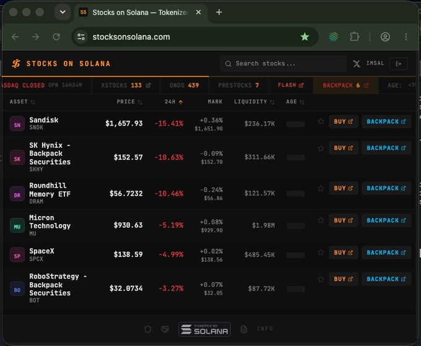Click BUY for Micron Technology
Screen dimensions: 421x346
(x=344, y=220)
